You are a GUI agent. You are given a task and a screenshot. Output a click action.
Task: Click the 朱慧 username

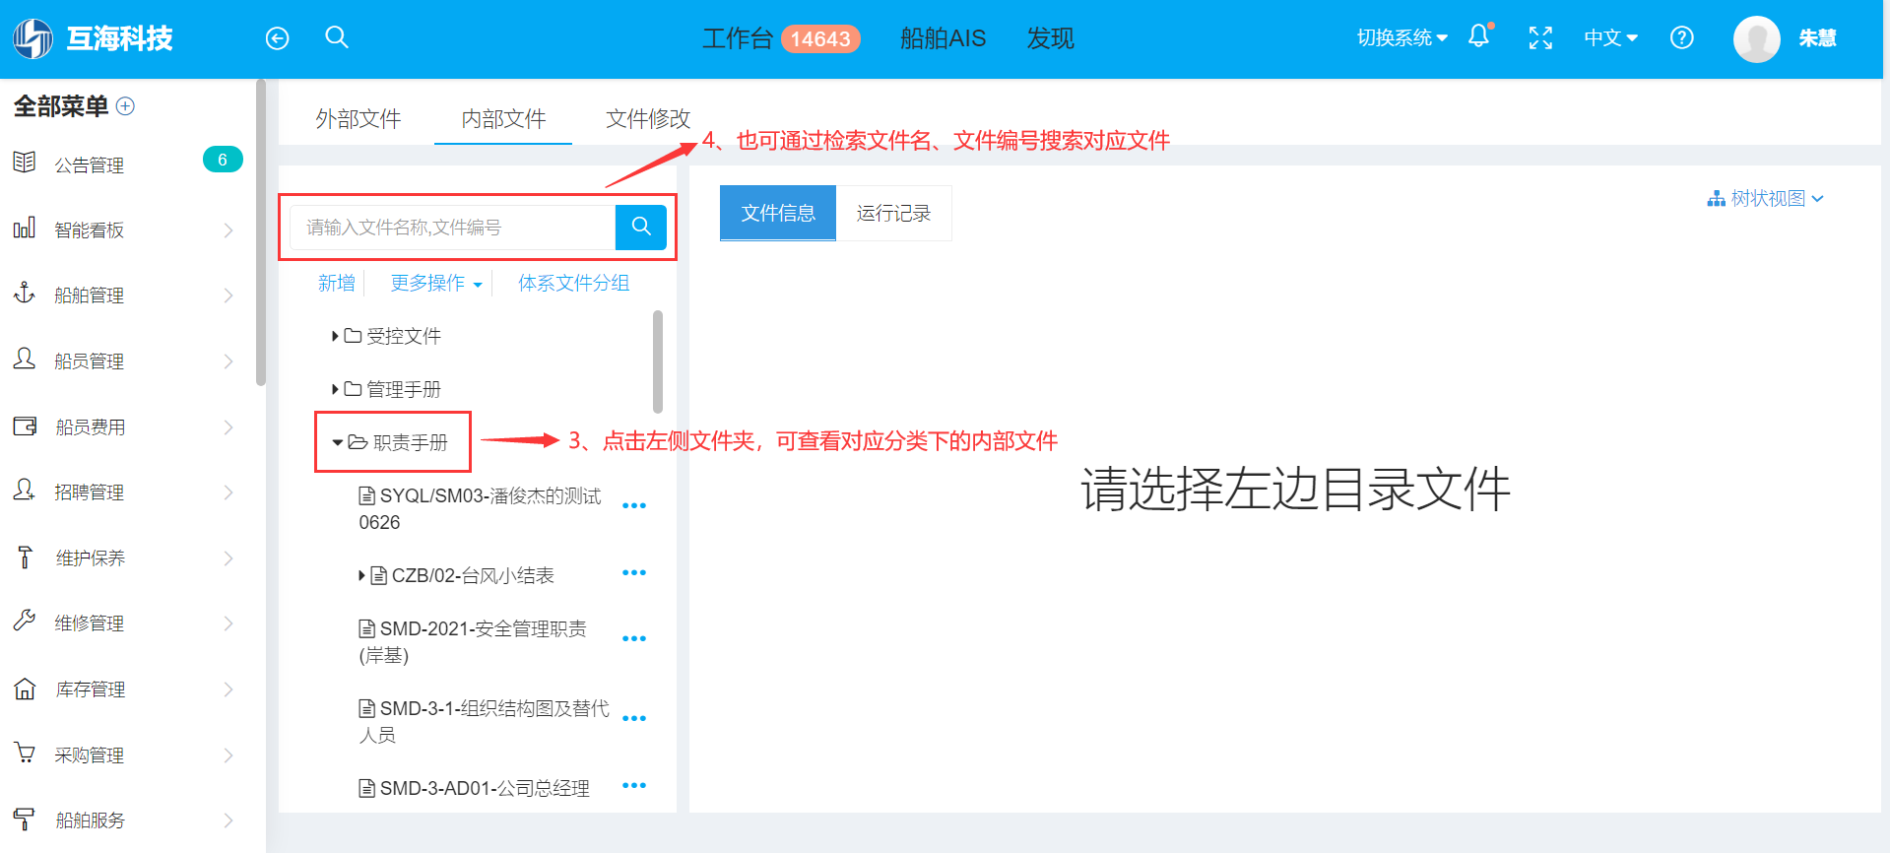click(1817, 38)
